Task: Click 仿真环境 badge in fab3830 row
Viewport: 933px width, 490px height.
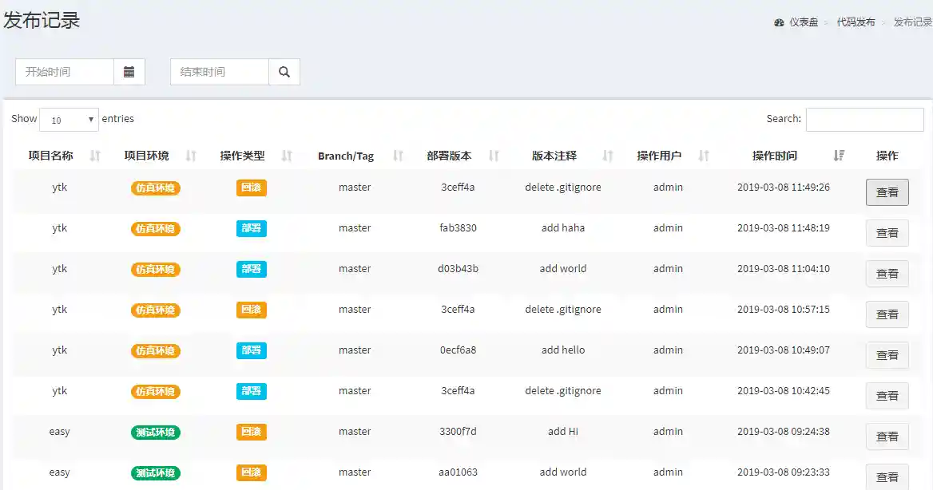Action: [155, 228]
